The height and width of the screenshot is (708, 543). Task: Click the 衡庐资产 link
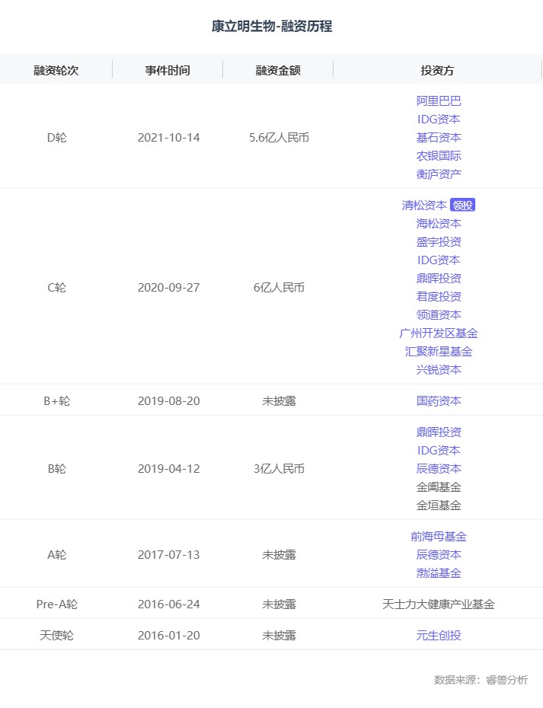(439, 174)
